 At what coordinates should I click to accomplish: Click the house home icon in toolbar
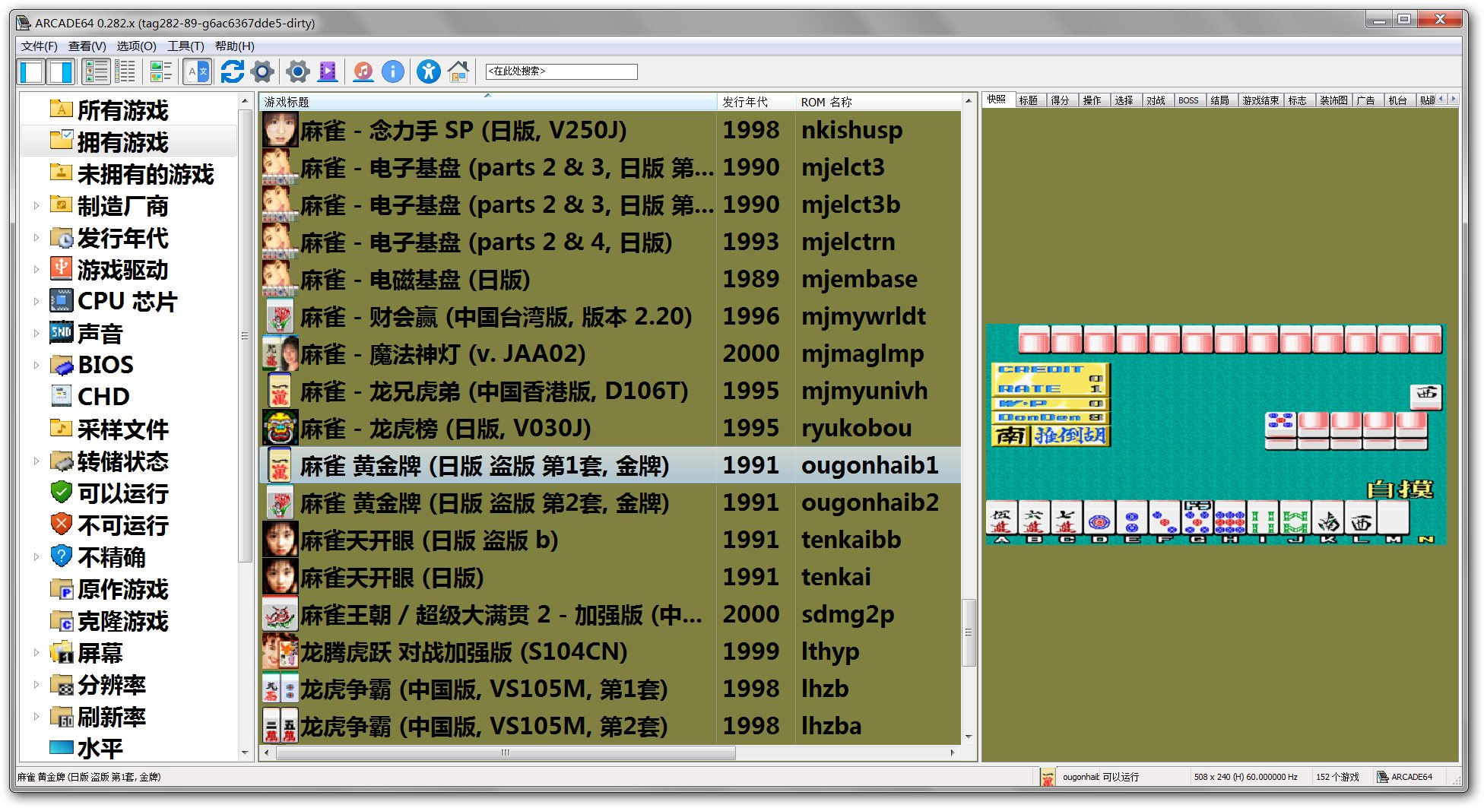tap(458, 71)
